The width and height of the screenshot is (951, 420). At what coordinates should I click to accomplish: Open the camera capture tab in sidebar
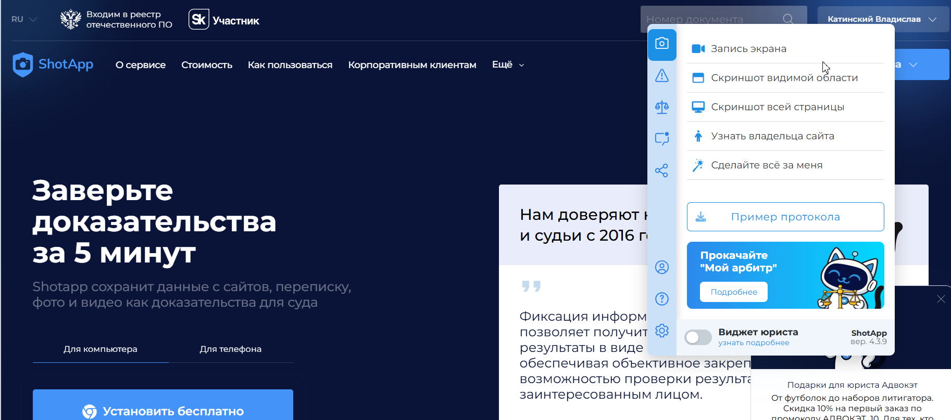[x=662, y=44]
